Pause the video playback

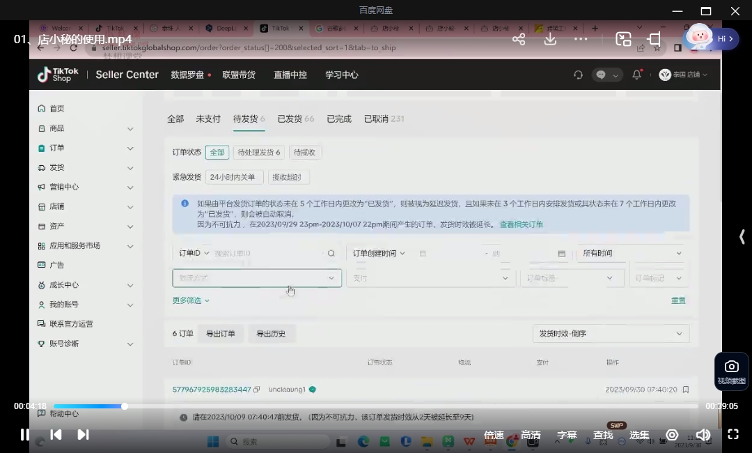pos(24,434)
